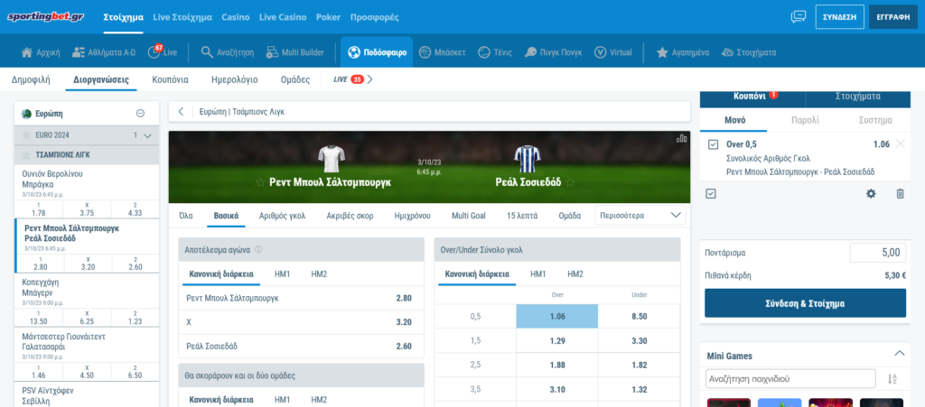Open Προσφορές offers link
This screenshot has width=925, height=407.
[x=375, y=17]
